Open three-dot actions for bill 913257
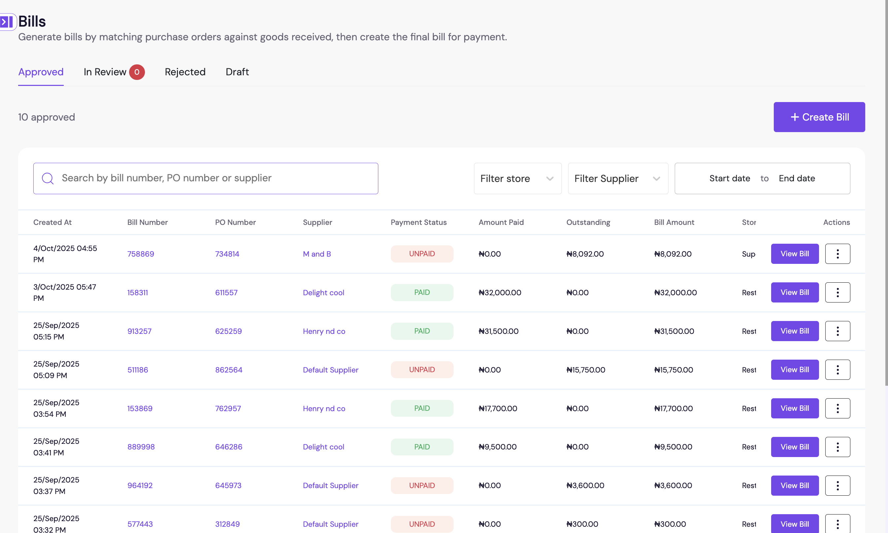The width and height of the screenshot is (888, 533). click(x=837, y=331)
